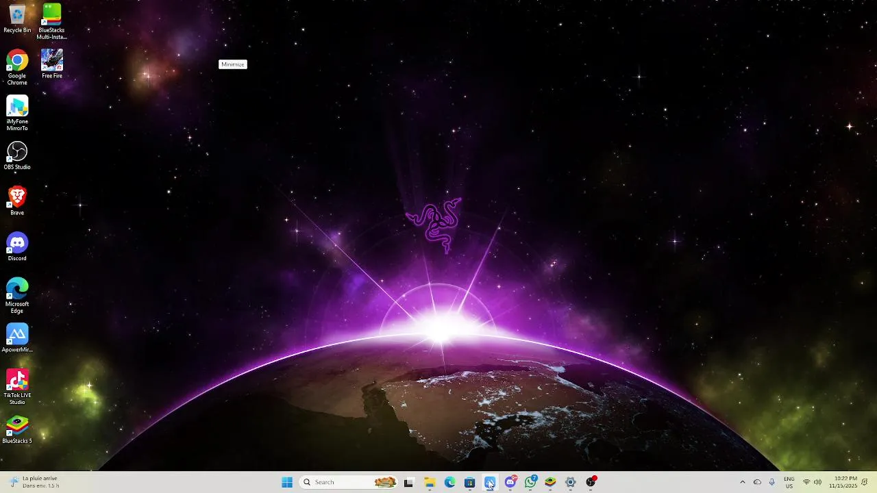Switch the ENG US input language
The height and width of the screenshot is (493, 877).
[789, 482]
